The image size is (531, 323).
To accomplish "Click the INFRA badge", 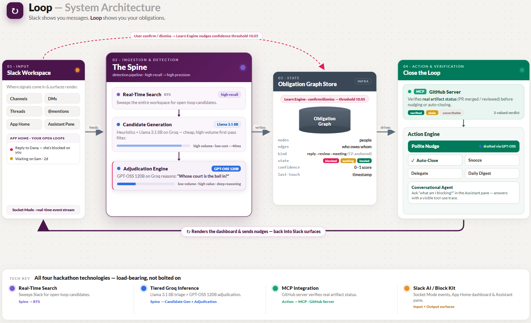I will coord(363,81).
